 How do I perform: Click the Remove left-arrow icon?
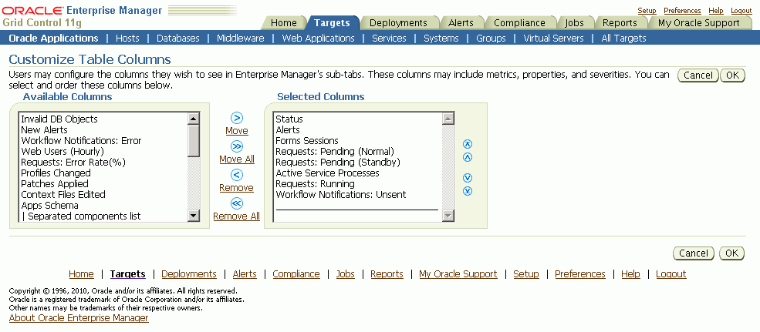pyautogui.click(x=237, y=175)
